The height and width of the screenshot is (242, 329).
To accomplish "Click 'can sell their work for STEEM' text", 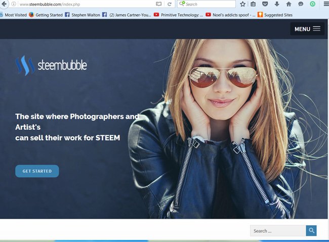I will (x=67, y=138).
